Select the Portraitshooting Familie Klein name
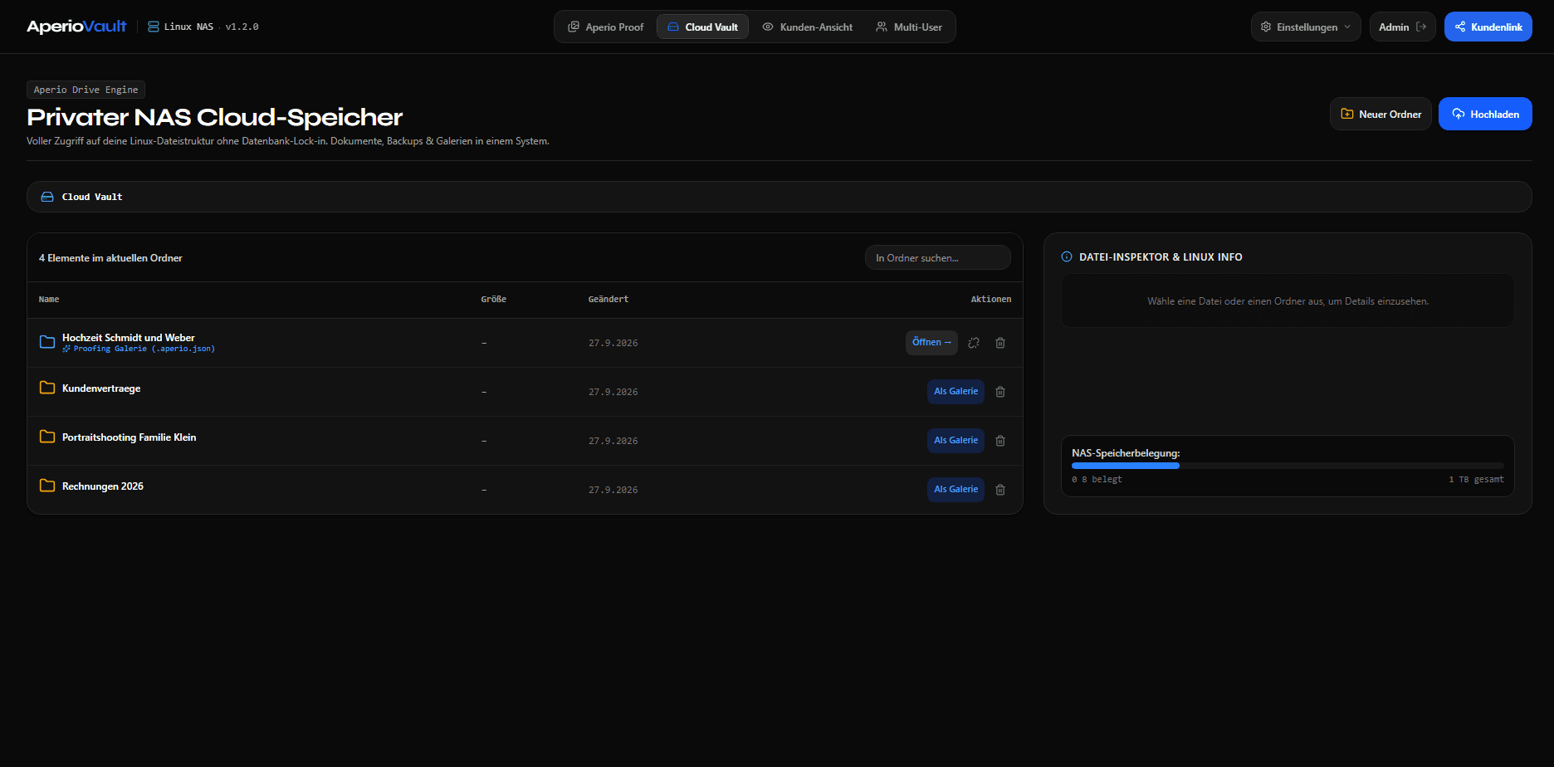Screen dimensions: 1554x767 [x=129, y=437]
